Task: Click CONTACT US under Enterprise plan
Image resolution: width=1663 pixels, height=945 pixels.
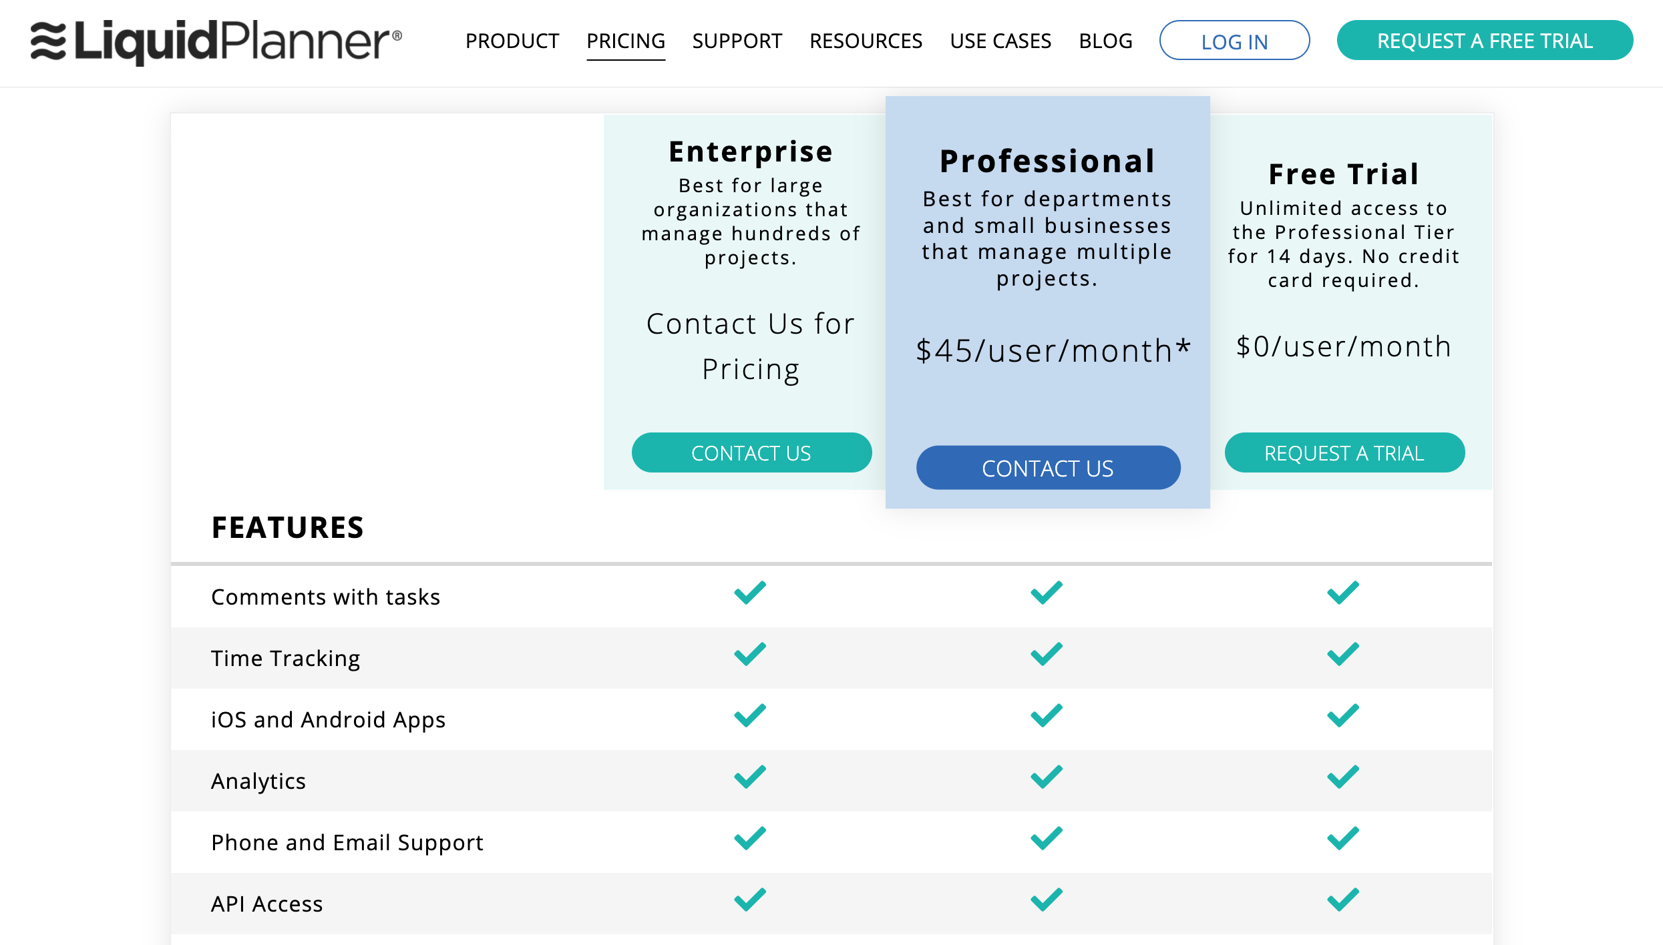Action: click(751, 453)
